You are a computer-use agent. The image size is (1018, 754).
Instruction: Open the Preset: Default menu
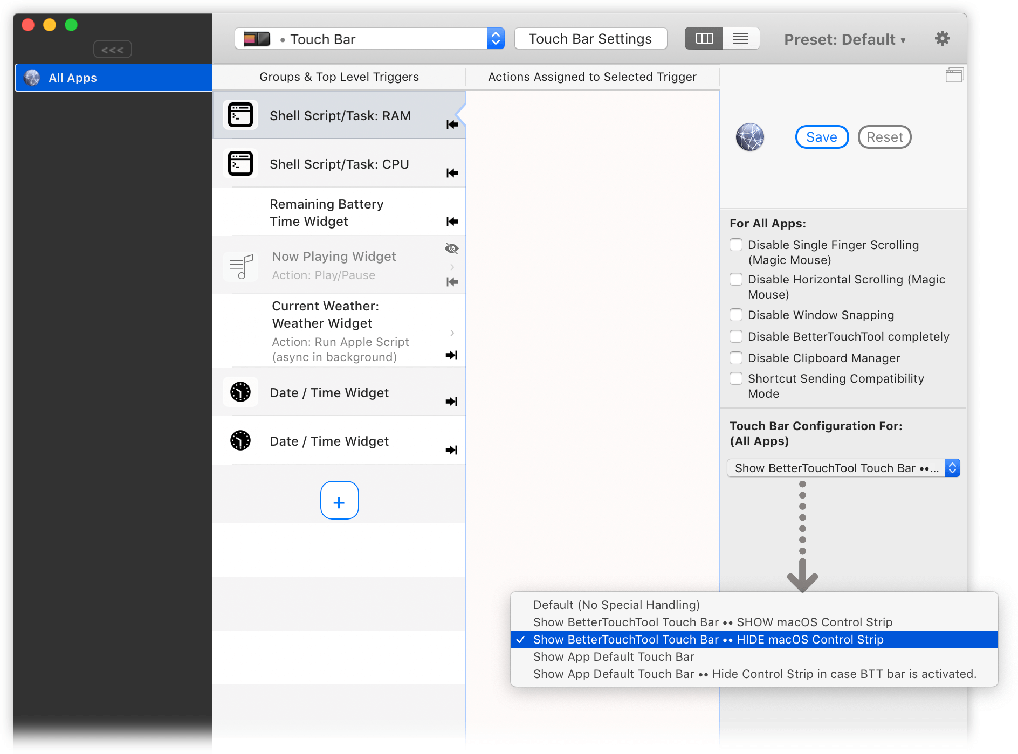click(845, 39)
